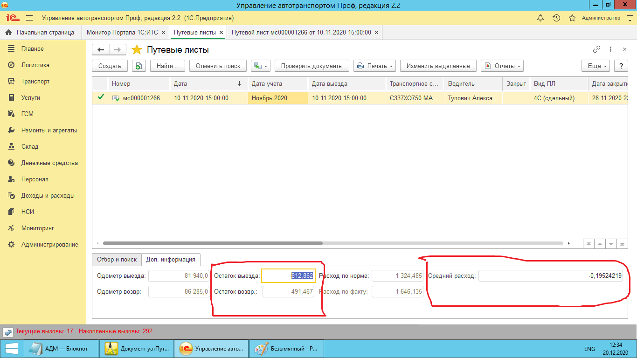
Task: Click the help question mark button
Action: coord(621,66)
